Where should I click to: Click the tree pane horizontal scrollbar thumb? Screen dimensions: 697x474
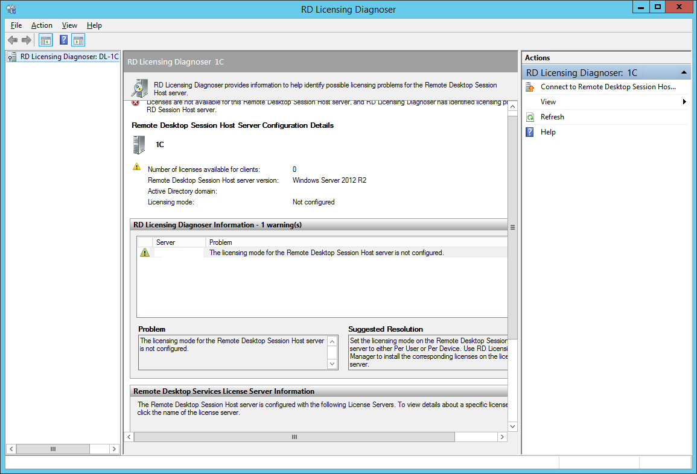point(53,449)
